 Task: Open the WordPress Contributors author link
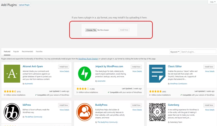click(x=179, y=84)
